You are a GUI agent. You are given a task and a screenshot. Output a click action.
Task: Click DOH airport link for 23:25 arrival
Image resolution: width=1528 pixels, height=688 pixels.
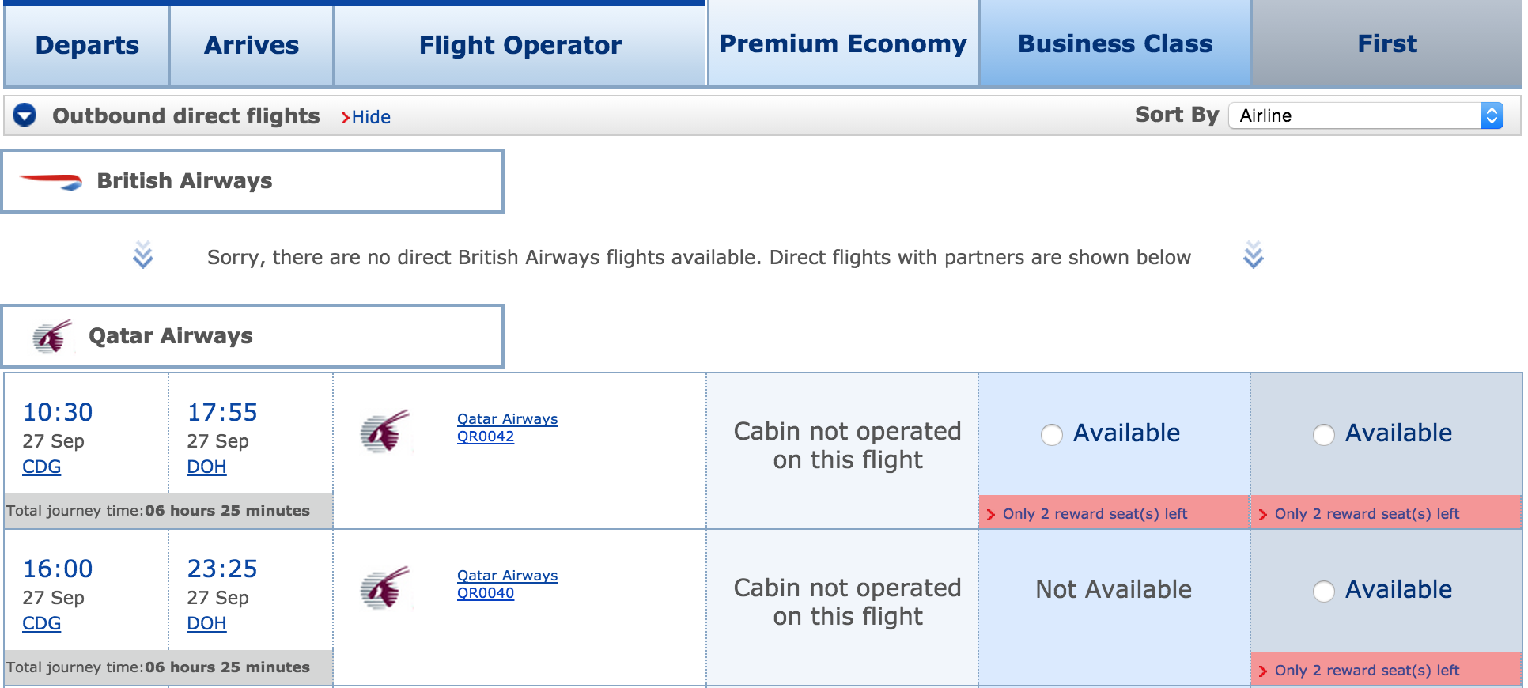pyautogui.click(x=206, y=623)
